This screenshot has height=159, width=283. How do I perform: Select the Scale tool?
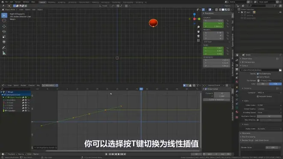click(x=4, y=36)
